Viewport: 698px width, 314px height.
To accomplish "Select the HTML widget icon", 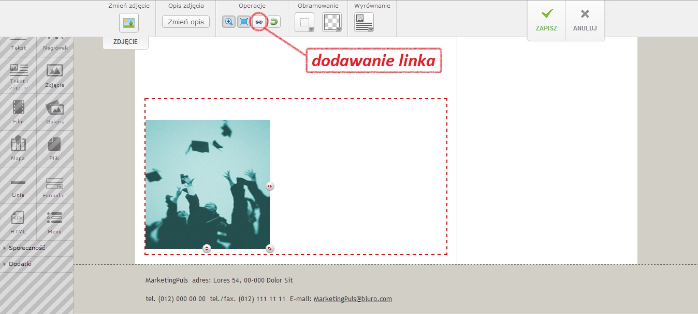I will click(x=18, y=221).
